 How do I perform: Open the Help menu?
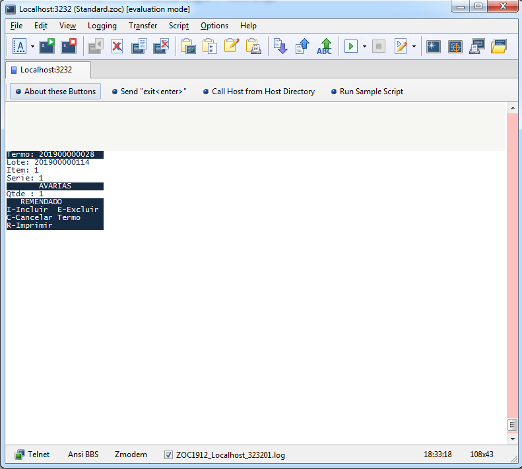point(248,26)
